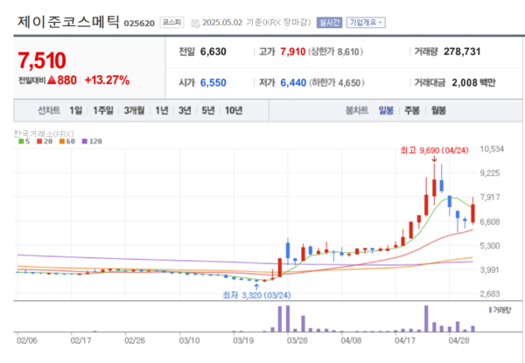
Task: Click the 02/06 date axis label
Action: 27,340
